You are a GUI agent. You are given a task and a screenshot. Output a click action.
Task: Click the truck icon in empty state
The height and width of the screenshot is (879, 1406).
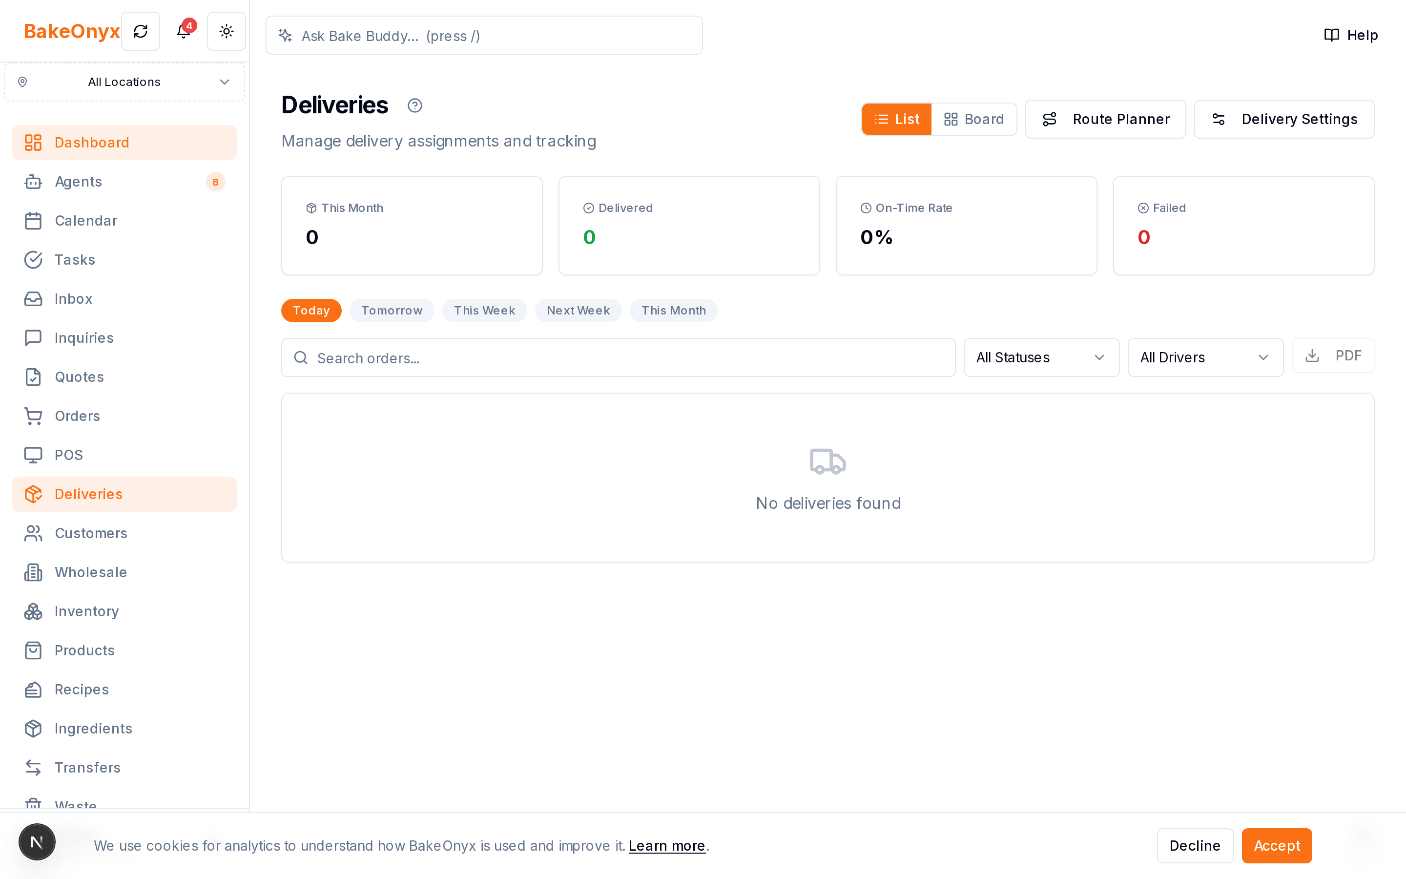pos(828,461)
